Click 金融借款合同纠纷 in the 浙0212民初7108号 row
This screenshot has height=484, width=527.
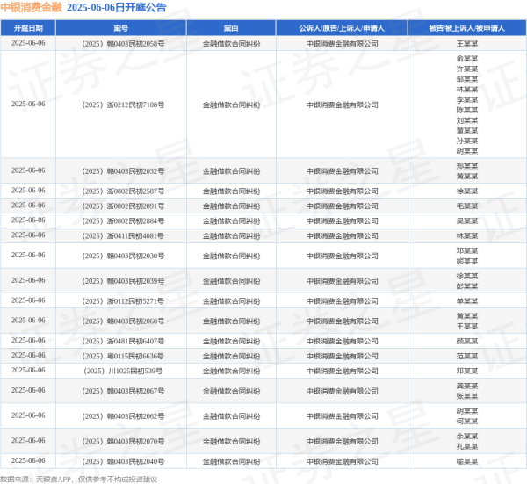coord(231,105)
